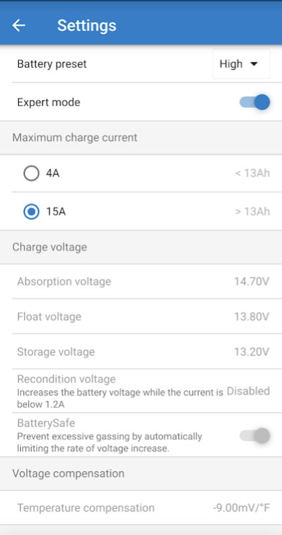Tap the Disabled recondition value
The width and height of the screenshot is (282, 535).
click(248, 391)
